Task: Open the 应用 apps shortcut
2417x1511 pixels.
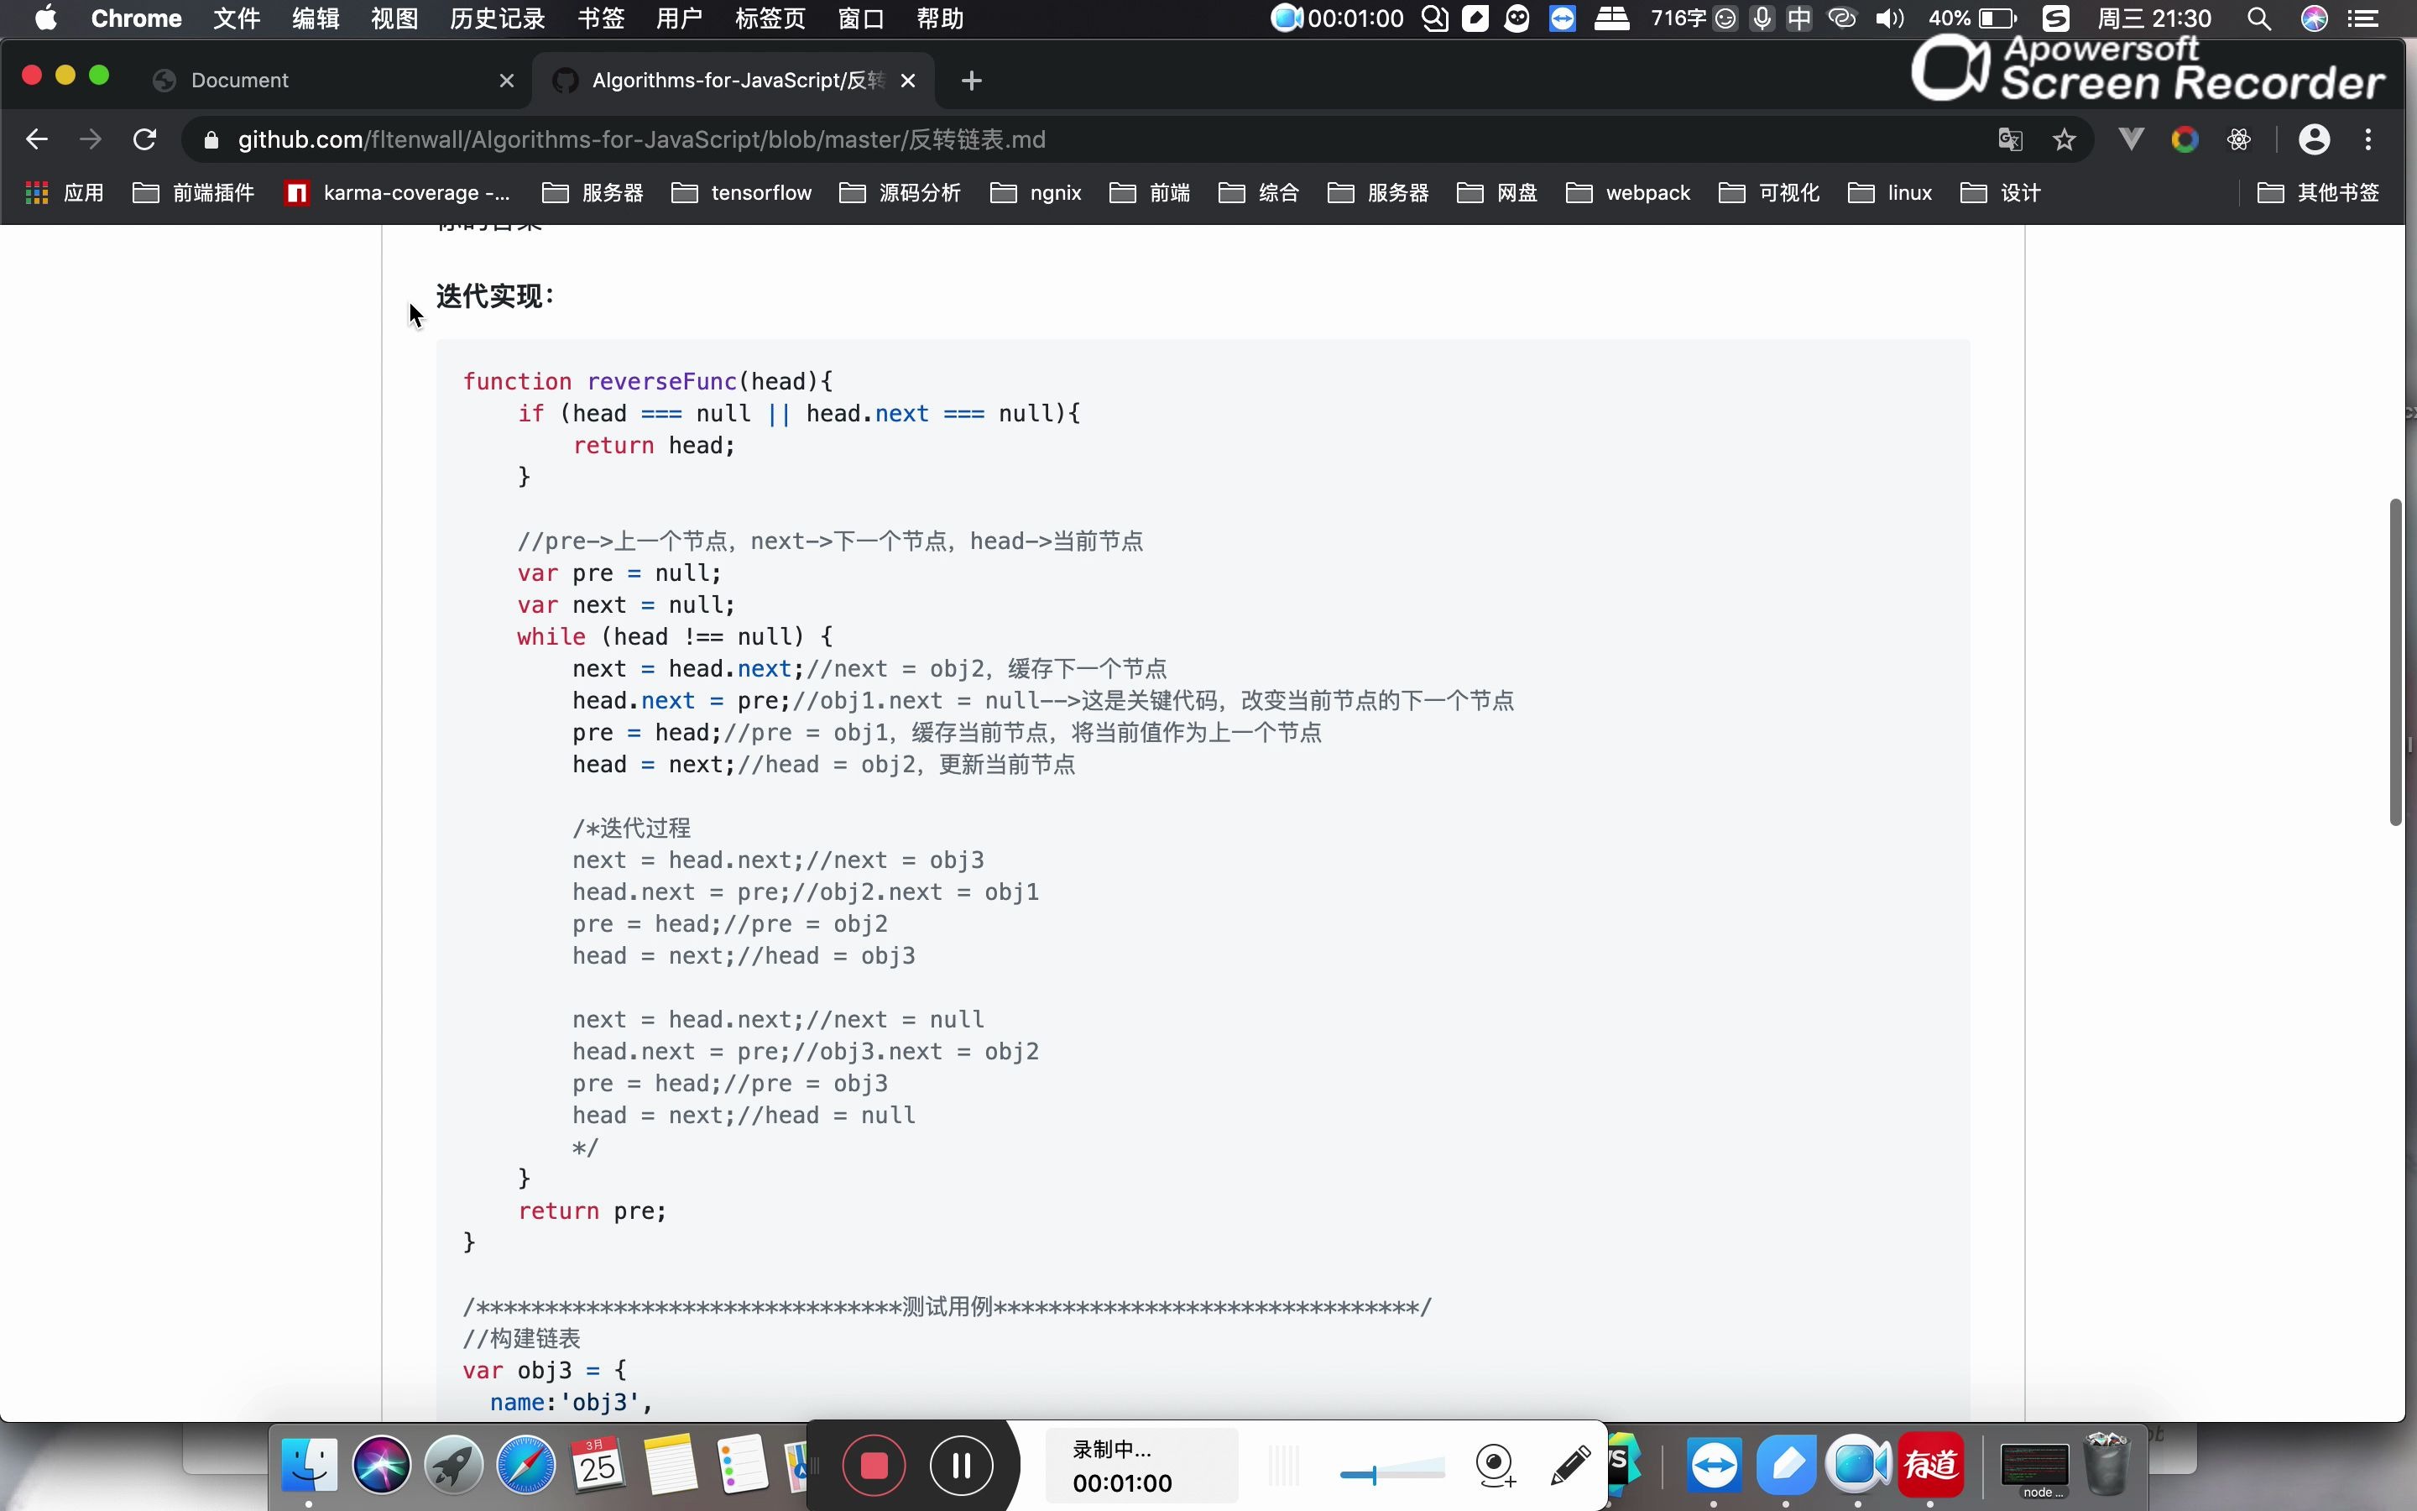Action: tap(64, 193)
